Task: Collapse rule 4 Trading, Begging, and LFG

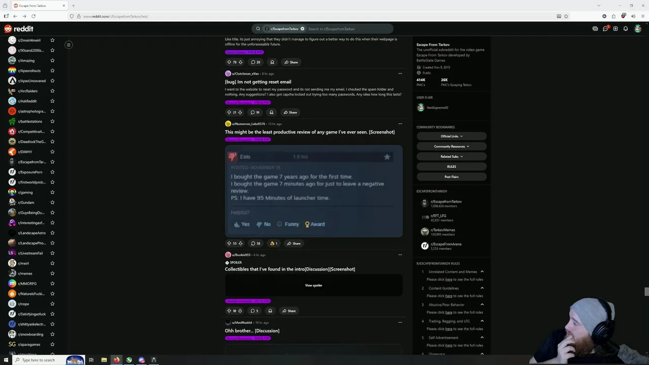Action: point(482,321)
